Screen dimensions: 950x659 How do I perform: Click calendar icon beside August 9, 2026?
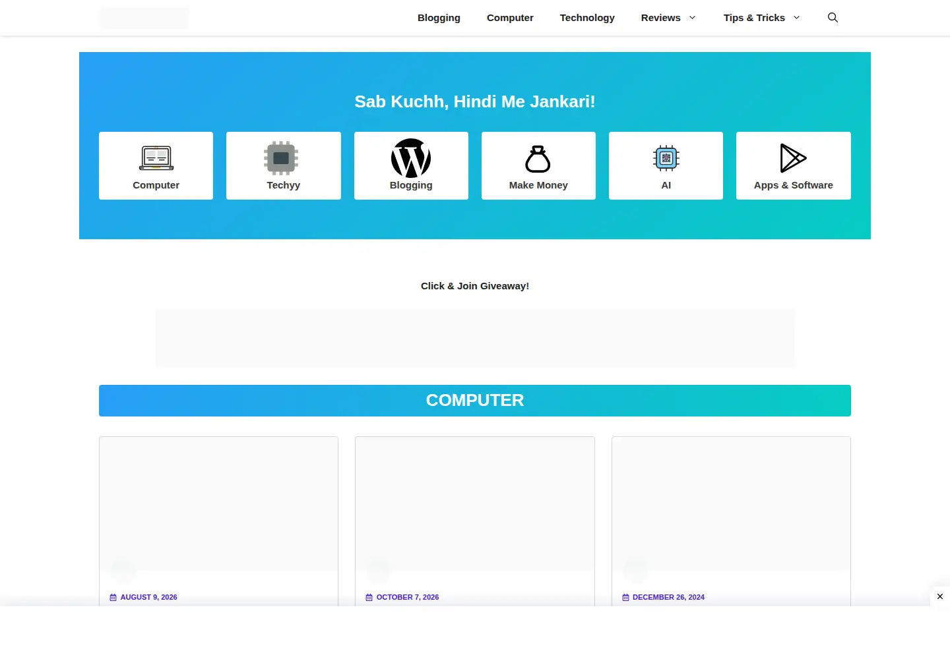click(113, 598)
